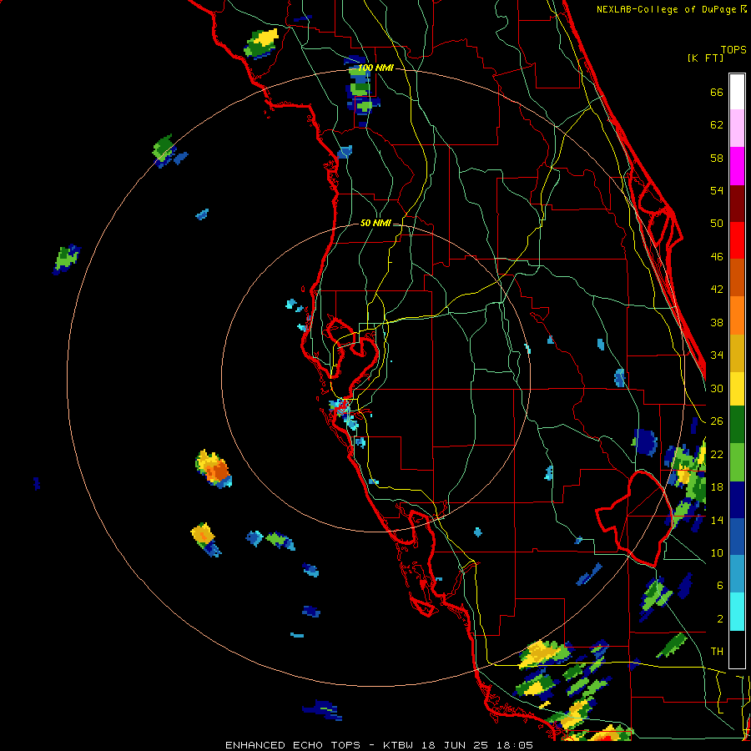Click the 22 value on the legend
The width and height of the screenshot is (751, 751).
click(717, 455)
